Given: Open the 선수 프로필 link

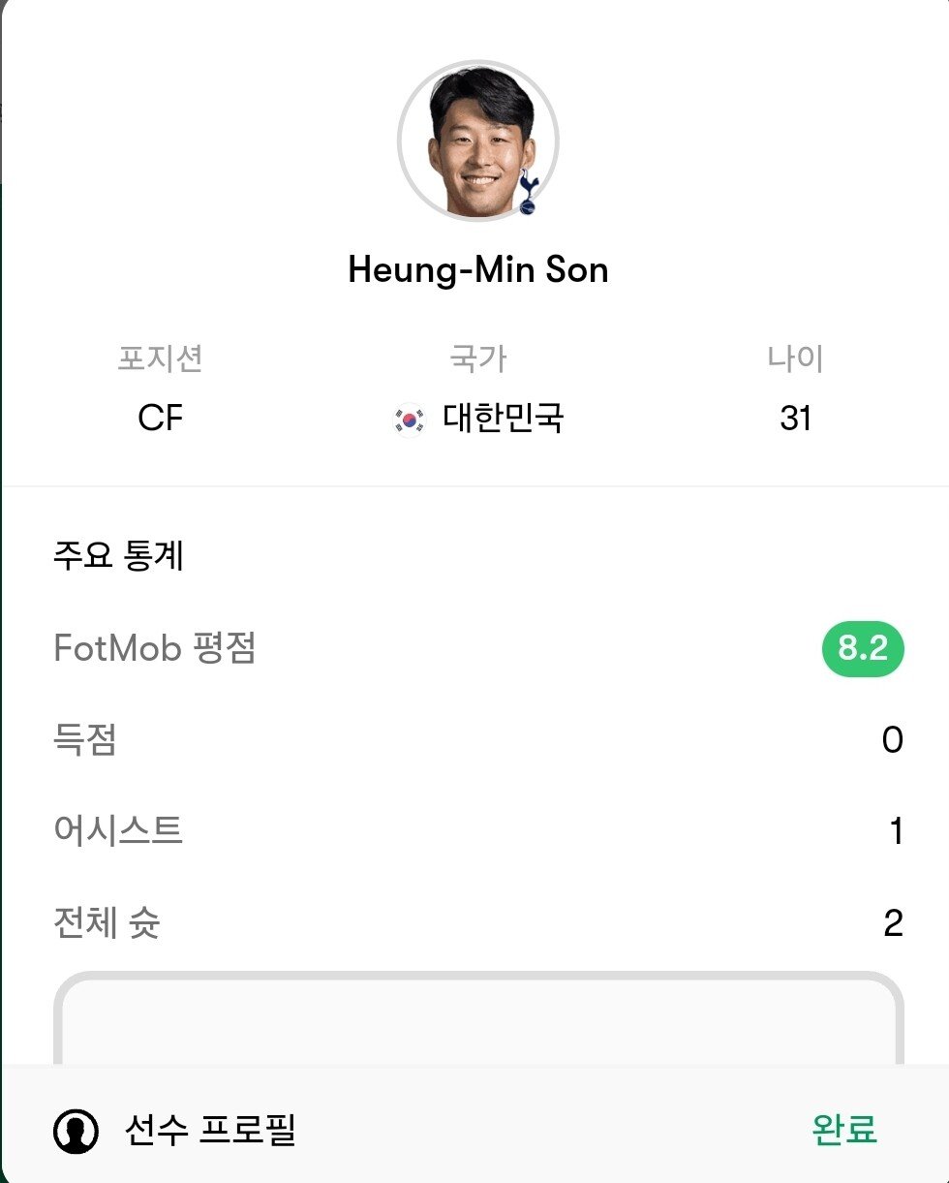Looking at the screenshot, I should [x=210, y=1130].
